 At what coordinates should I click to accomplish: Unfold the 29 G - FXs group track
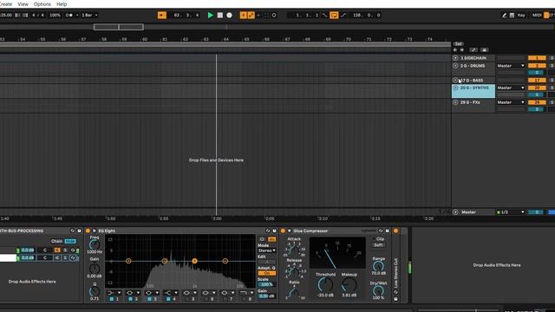point(455,102)
